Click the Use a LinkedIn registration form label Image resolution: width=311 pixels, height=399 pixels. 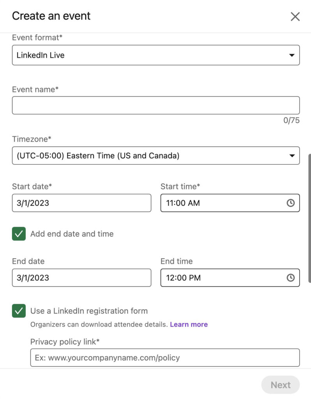point(89,311)
